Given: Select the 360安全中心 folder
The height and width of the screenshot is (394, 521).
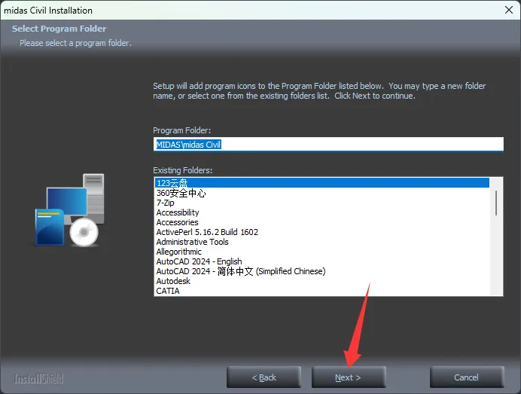Looking at the screenshot, I should (x=322, y=193).
